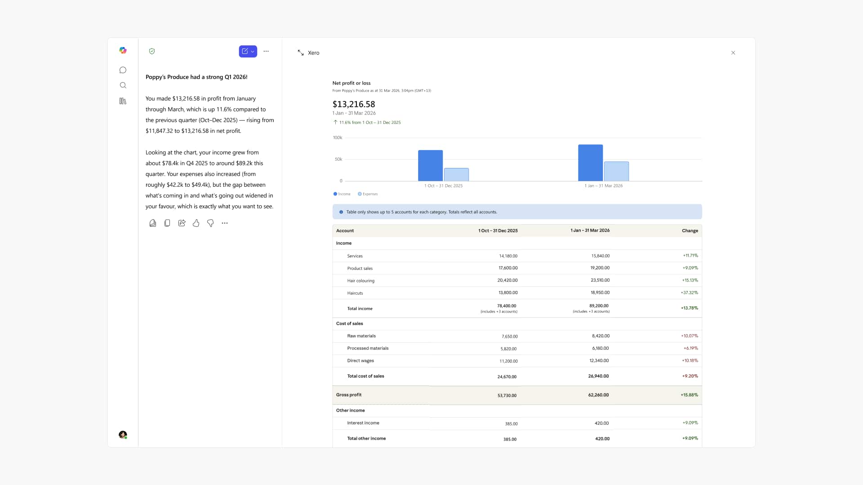
Task: Click the pages icon under the response
Action: tap(153, 223)
